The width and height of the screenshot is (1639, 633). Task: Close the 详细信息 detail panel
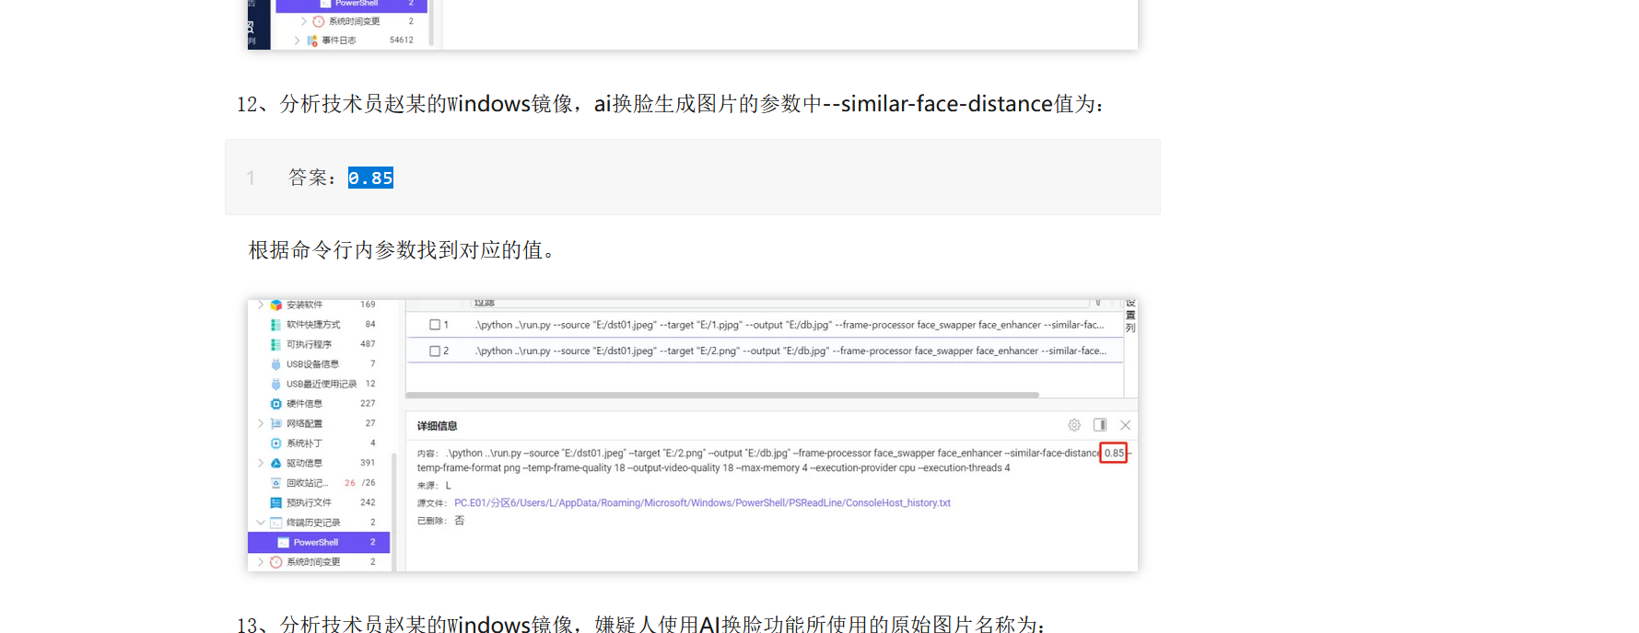[1125, 425]
